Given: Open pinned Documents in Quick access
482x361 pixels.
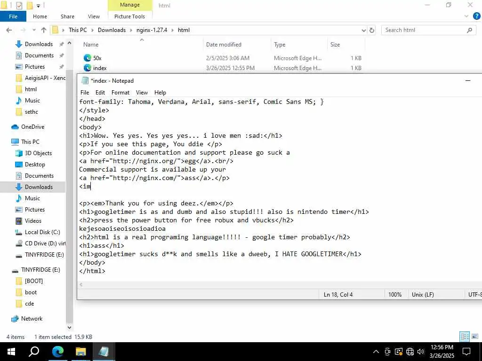Looking at the screenshot, I should point(39,55).
